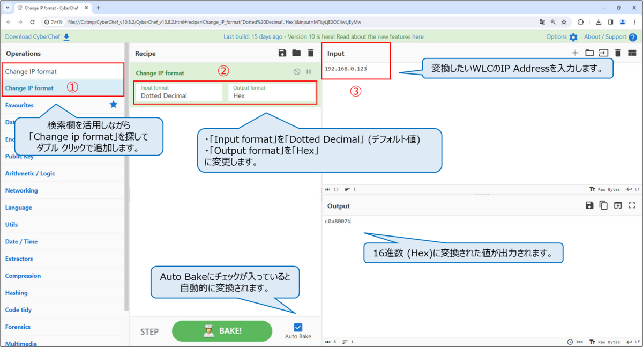Save the output with the save icon
Viewport: 643px width, 347px height.
click(x=589, y=205)
